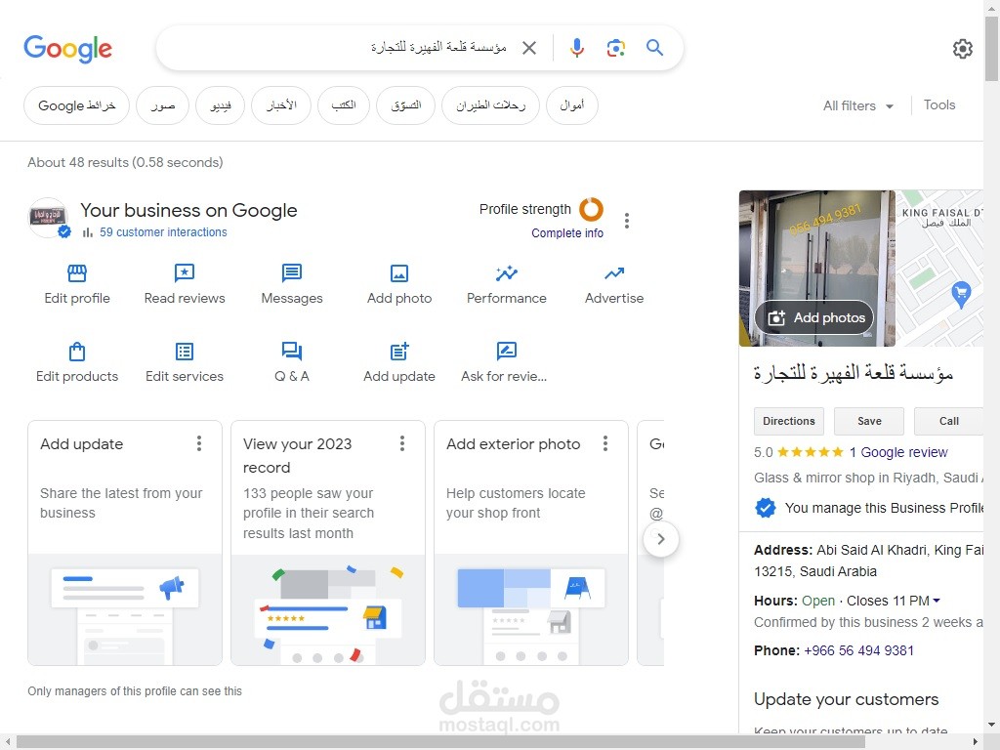Click the Add photo icon

click(399, 273)
